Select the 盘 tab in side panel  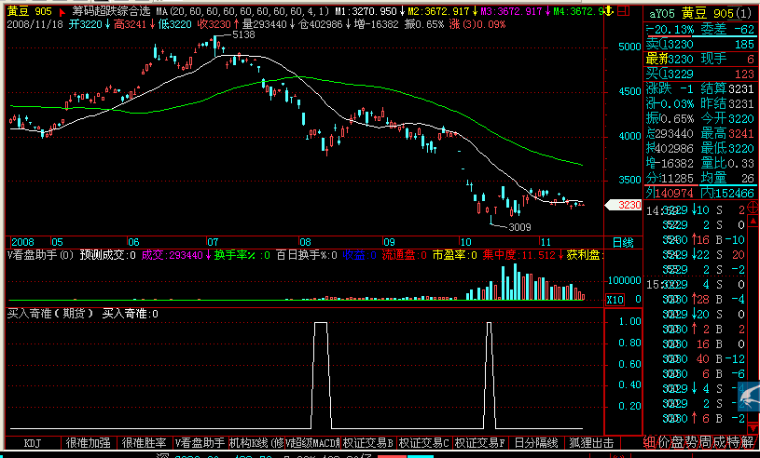[678, 442]
